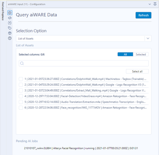Click the Navigation target icon in sidebar
This screenshot has width=159, height=155.
pyautogui.click(x=10, y=23)
